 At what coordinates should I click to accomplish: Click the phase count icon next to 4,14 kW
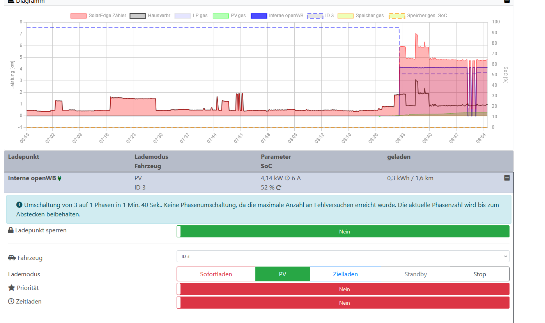pos(287,178)
